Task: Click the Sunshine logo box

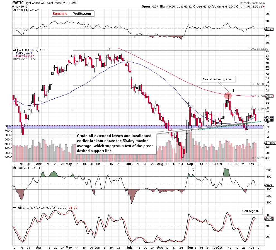Action: [x=62, y=14]
